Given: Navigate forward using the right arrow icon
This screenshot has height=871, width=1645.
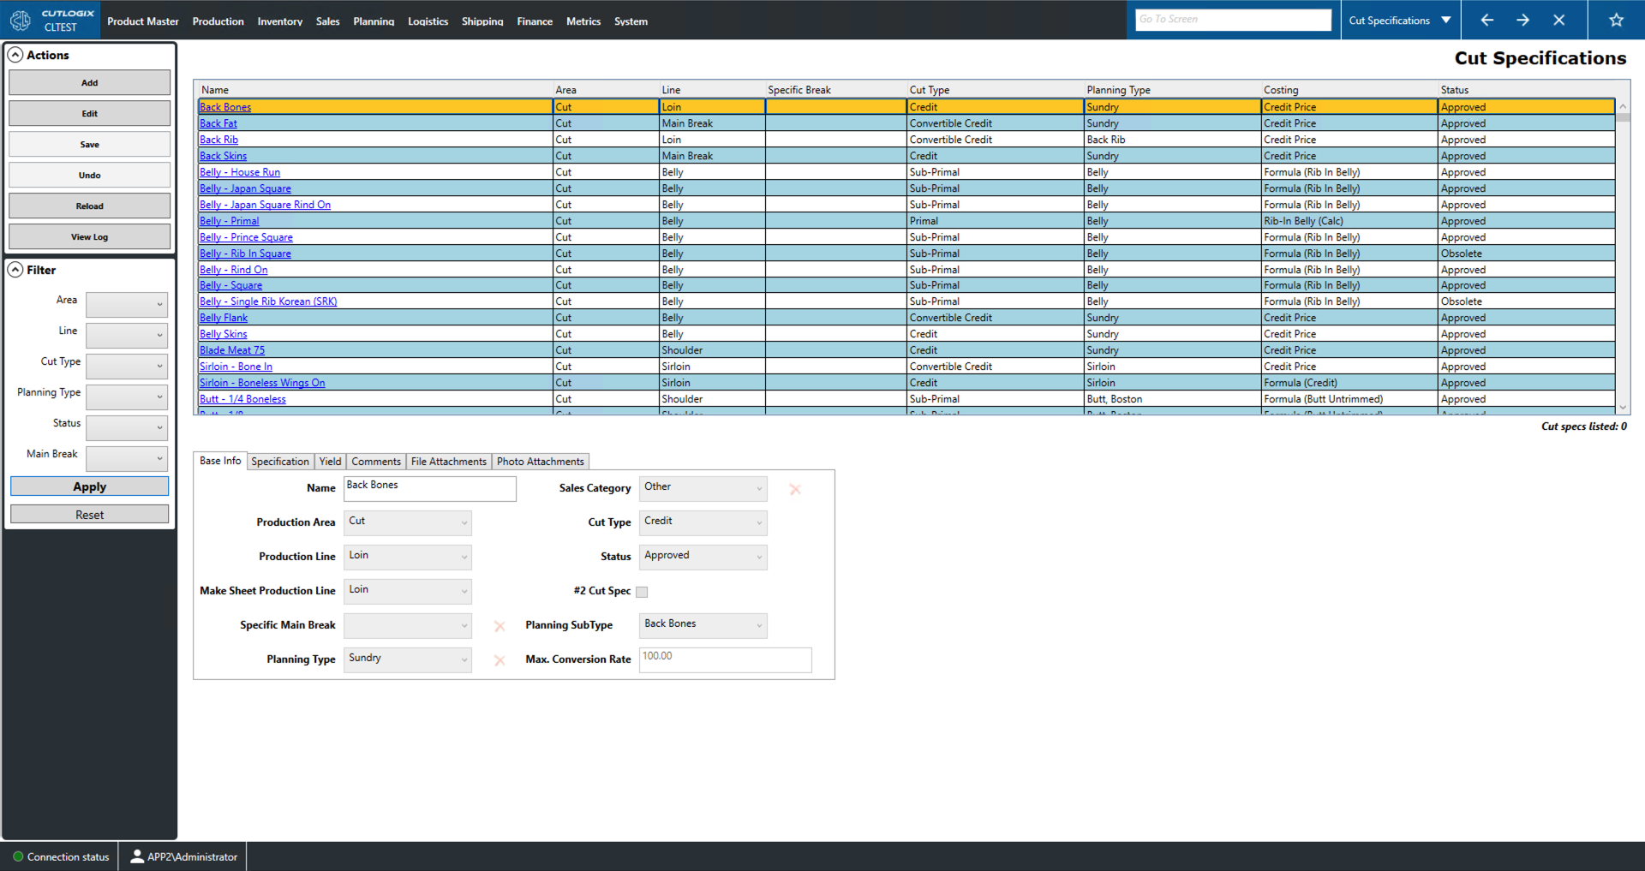Looking at the screenshot, I should click(1522, 19).
